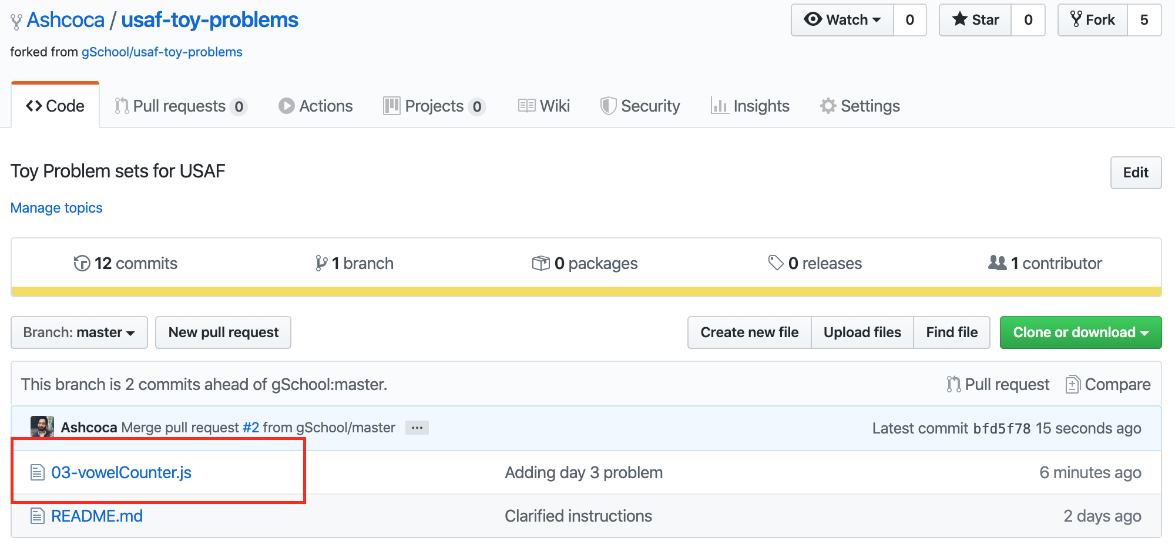1175x551 pixels.
Task: Click Ashcoca's avatar thumbnail
Action: click(x=42, y=427)
